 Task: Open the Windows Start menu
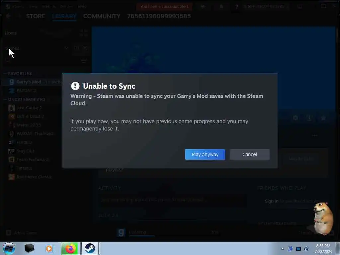(x=9, y=248)
